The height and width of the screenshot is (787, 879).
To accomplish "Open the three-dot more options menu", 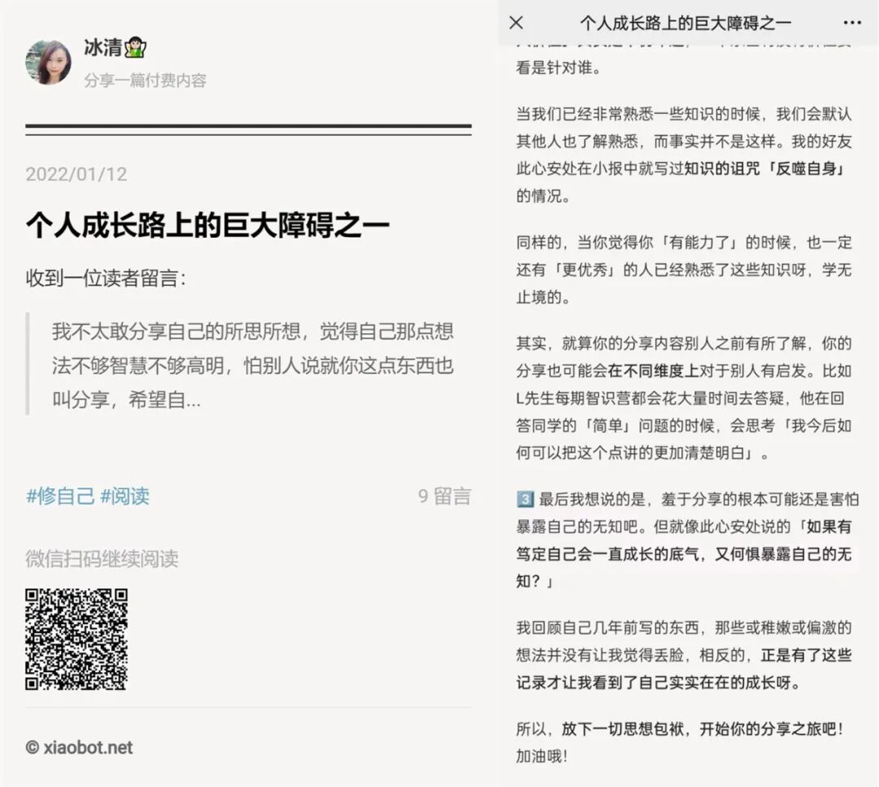I will pyautogui.click(x=852, y=23).
